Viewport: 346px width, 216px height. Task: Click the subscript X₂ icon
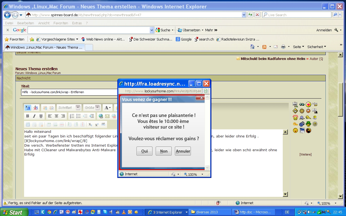point(90,124)
